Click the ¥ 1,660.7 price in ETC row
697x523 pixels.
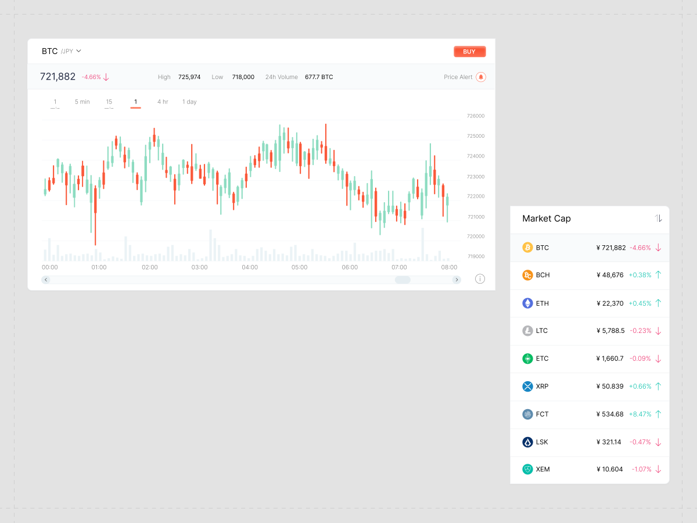610,359
